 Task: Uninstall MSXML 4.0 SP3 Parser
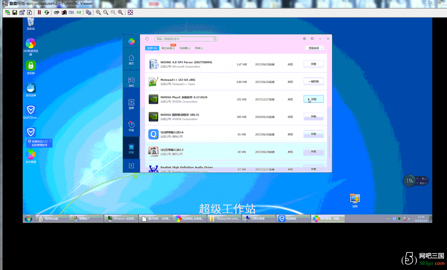coord(313,64)
